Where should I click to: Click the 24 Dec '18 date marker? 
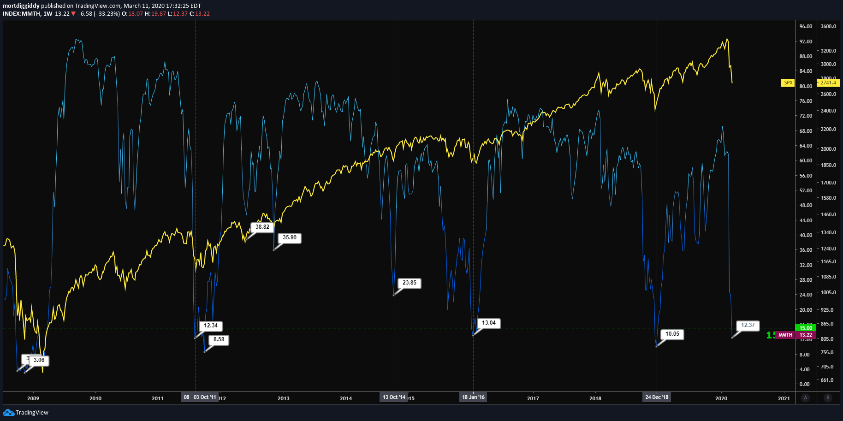pyautogui.click(x=657, y=397)
